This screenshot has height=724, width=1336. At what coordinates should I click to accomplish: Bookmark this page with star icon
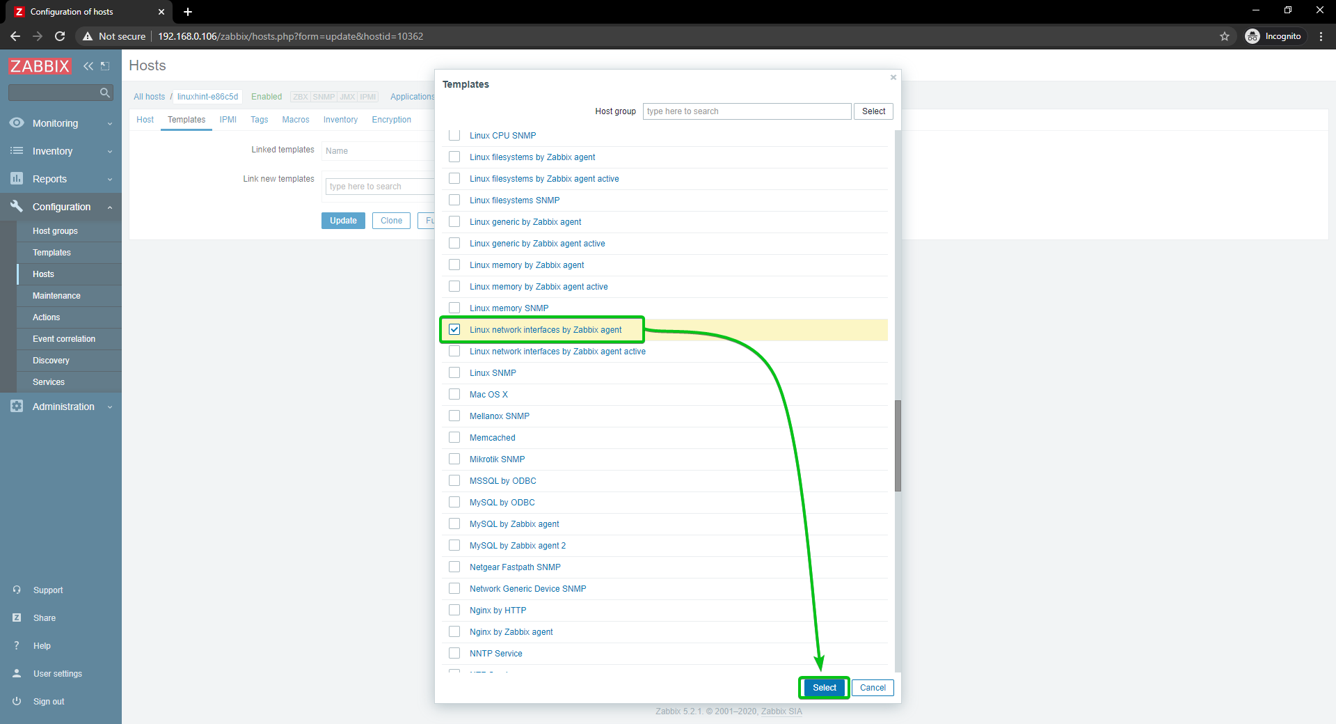click(x=1225, y=36)
